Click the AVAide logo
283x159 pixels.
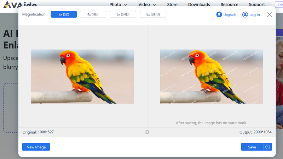tap(20, 5)
